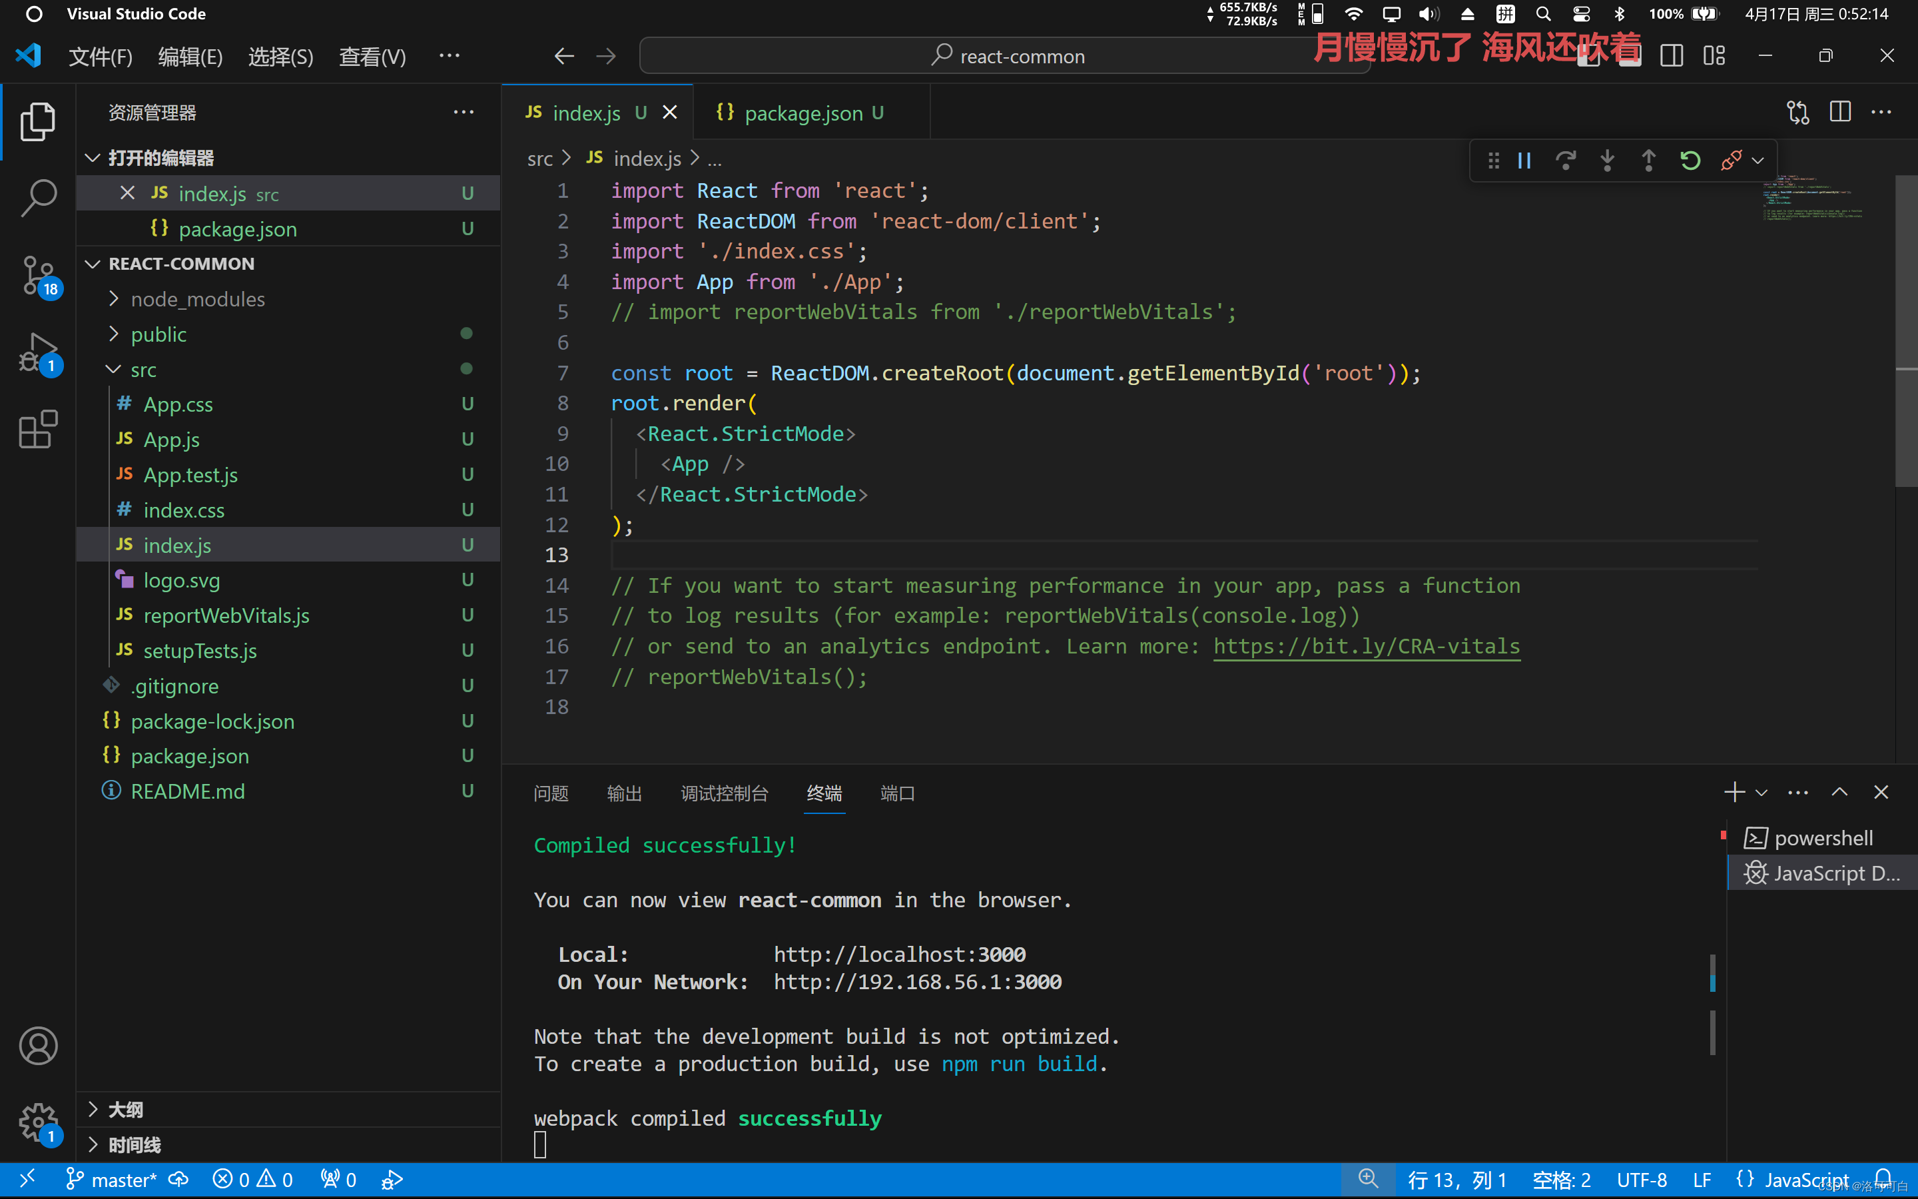The image size is (1918, 1199).
Task: Click the package.json editor tab
Action: [x=804, y=113]
